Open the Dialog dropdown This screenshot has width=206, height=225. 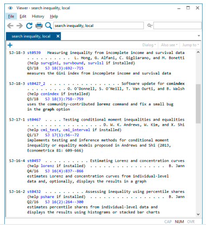coord(149,45)
